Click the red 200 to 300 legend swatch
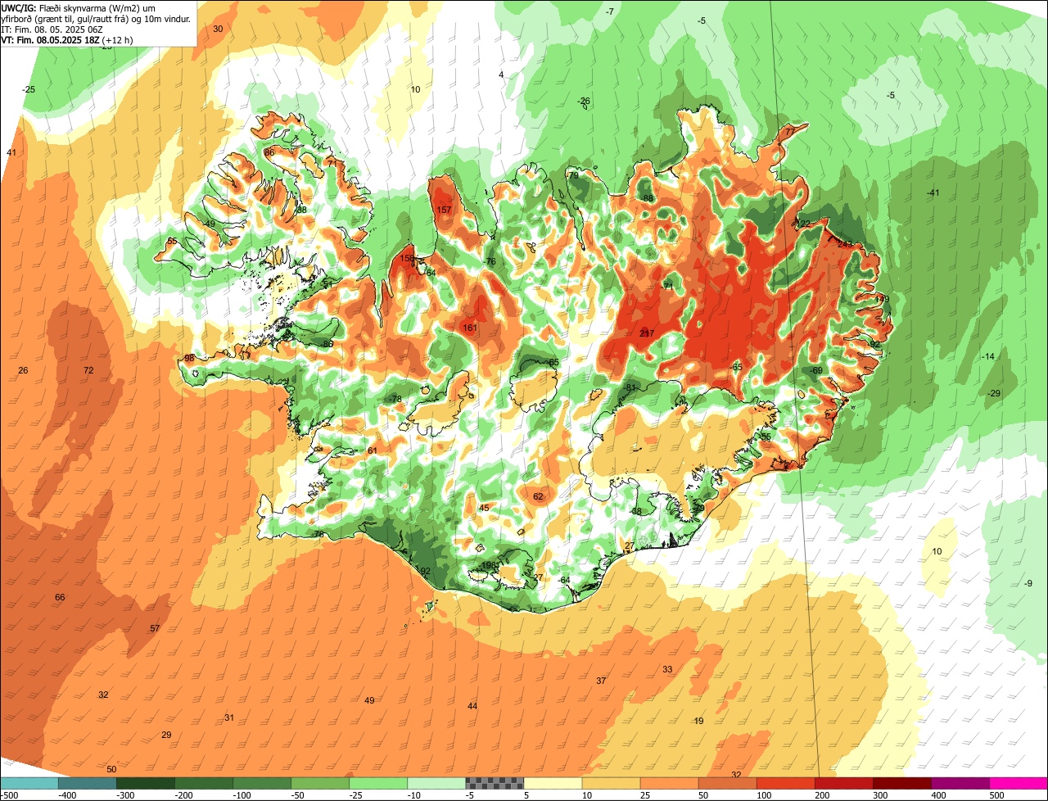The image size is (1048, 801). 843,783
